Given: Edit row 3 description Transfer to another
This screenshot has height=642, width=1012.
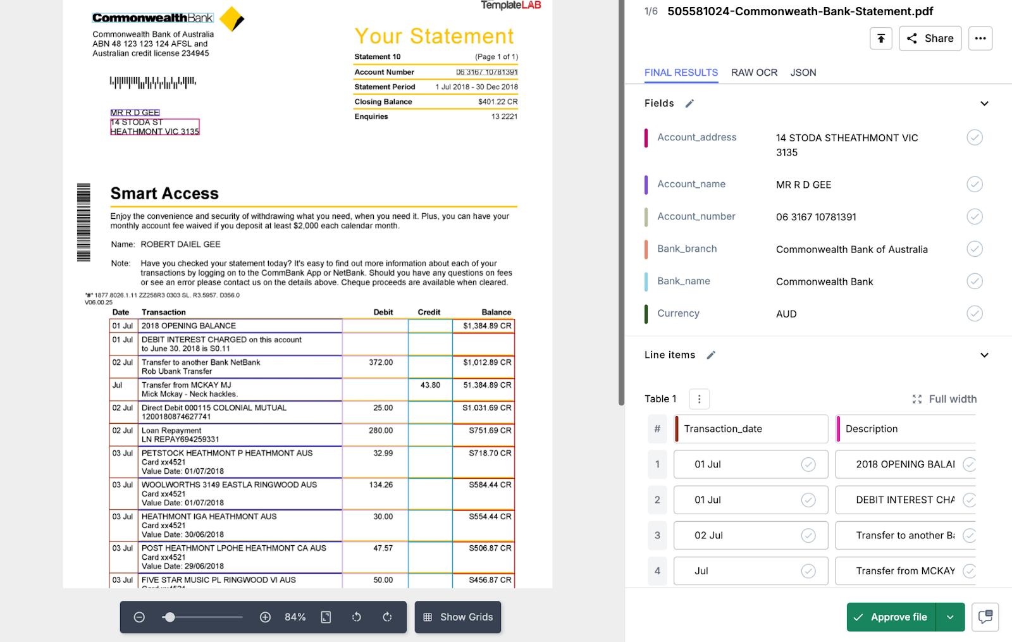Looking at the screenshot, I should [905, 535].
